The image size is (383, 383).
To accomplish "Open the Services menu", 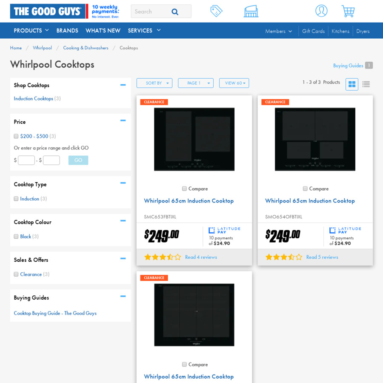I will tap(144, 31).
